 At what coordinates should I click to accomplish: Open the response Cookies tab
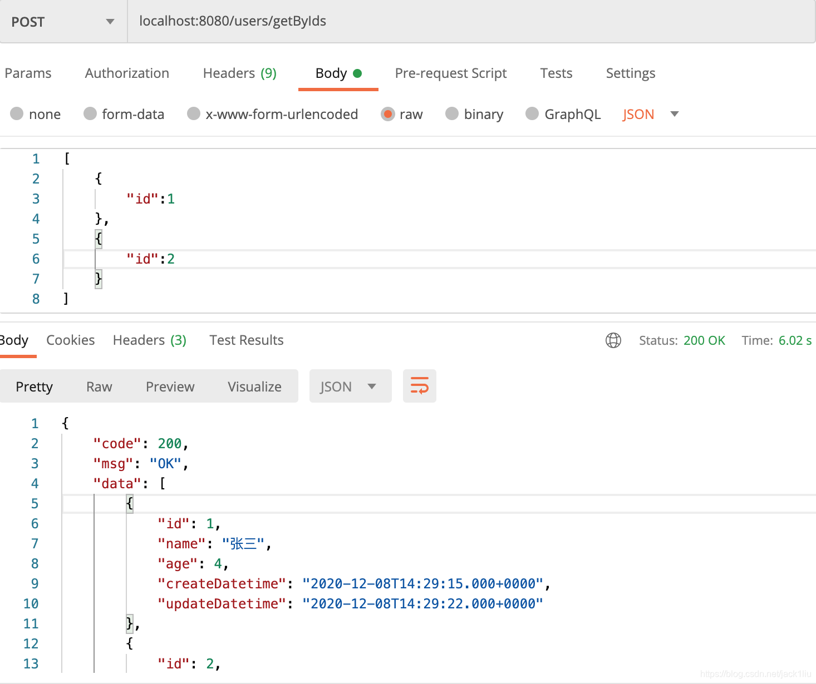click(71, 340)
